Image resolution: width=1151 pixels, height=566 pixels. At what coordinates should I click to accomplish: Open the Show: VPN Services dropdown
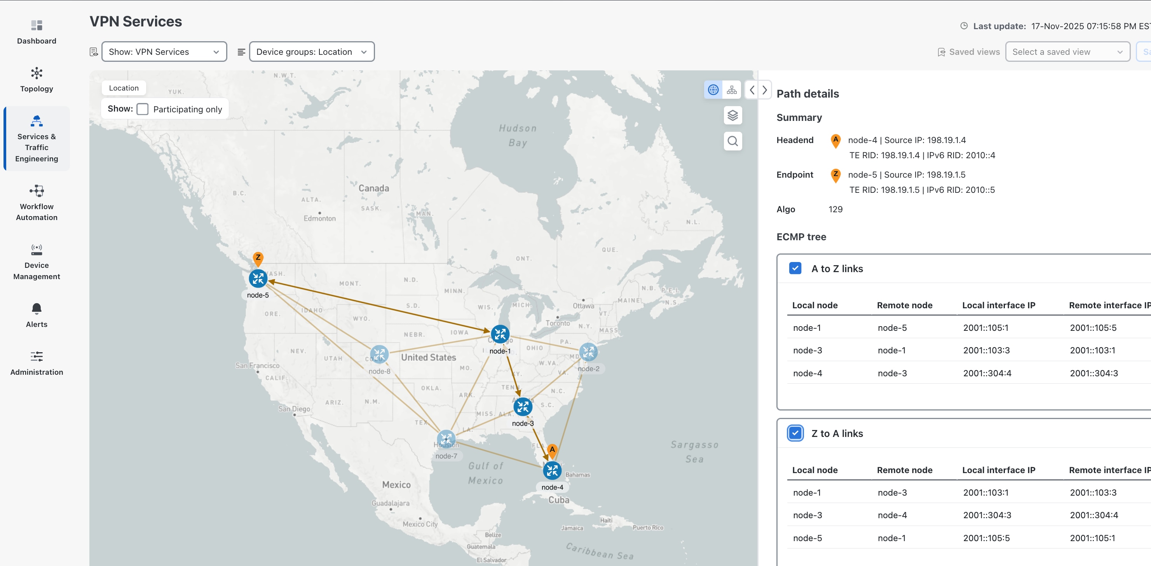tap(164, 52)
